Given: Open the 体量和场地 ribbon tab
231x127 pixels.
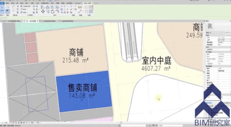Looking at the screenshot, I should [45, 3].
